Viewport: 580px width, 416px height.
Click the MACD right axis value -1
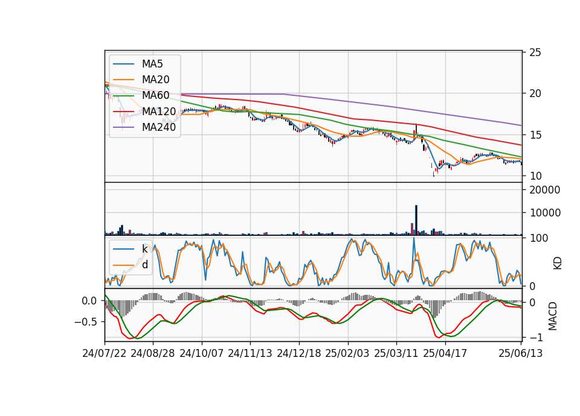(x=536, y=338)
